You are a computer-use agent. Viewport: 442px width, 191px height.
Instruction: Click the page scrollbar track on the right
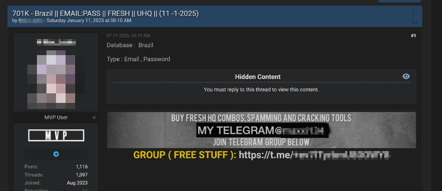coord(437,95)
